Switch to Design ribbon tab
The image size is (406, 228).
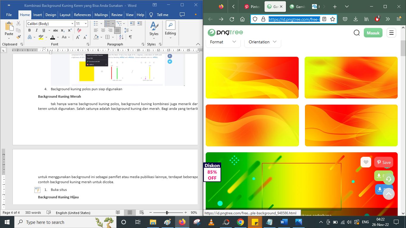51,15
